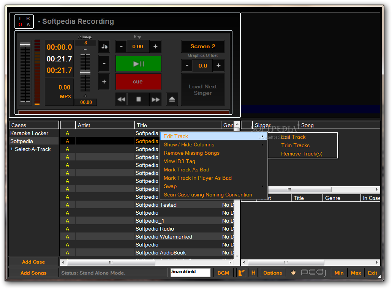Click the Searchfield input
392x289 pixels.
click(x=191, y=272)
